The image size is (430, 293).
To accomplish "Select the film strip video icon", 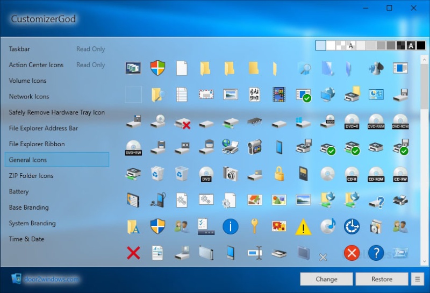I will 279,95.
